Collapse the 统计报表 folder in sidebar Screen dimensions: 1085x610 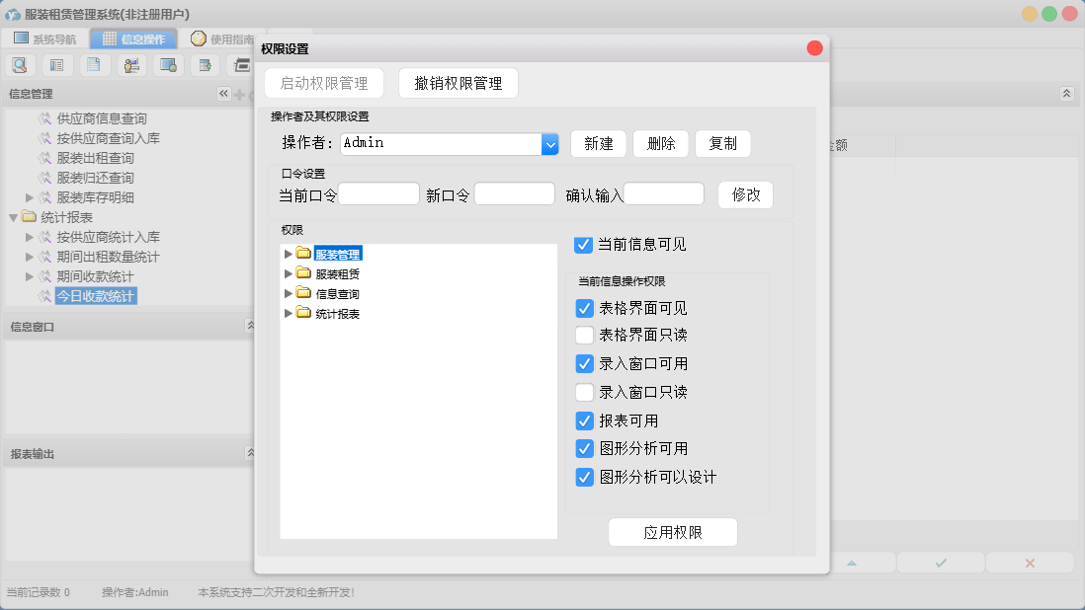coord(13,217)
